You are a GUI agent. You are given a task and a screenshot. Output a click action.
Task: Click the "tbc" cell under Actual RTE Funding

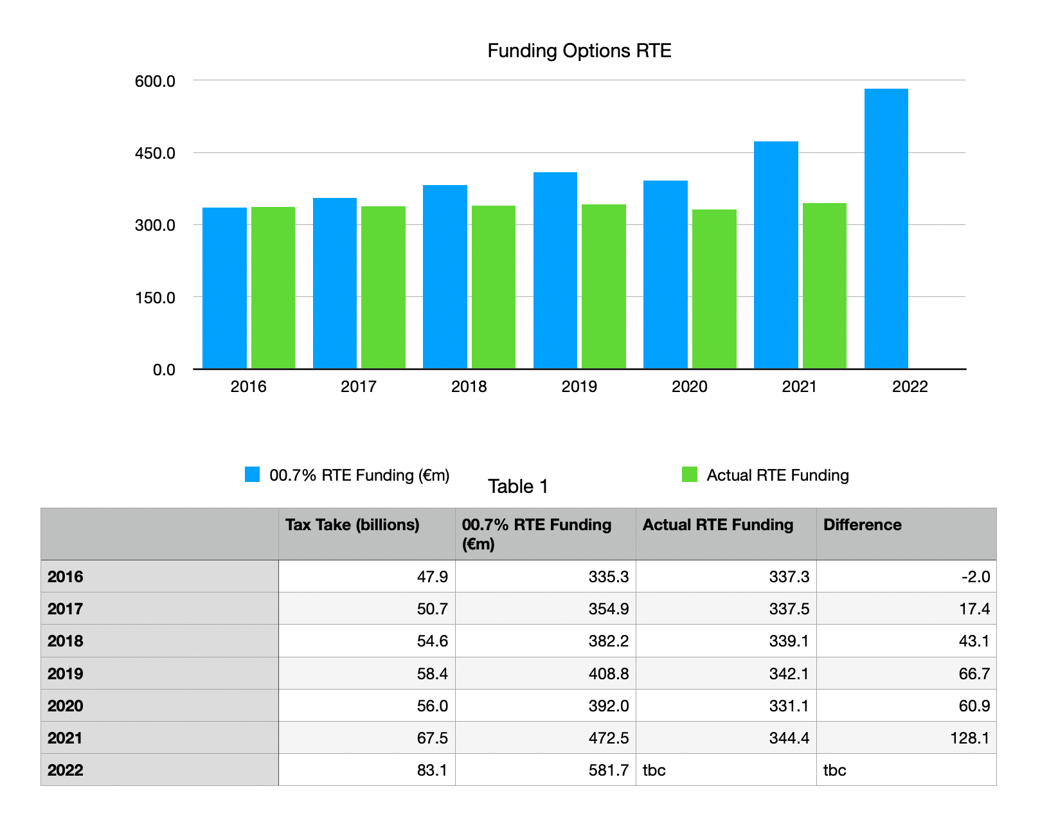click(726, 770)
